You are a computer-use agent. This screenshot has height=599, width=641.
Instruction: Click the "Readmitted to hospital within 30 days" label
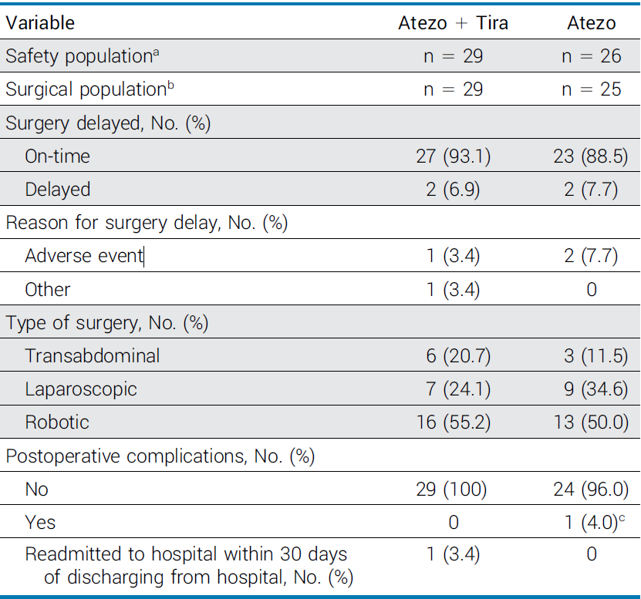click(186, 554)
